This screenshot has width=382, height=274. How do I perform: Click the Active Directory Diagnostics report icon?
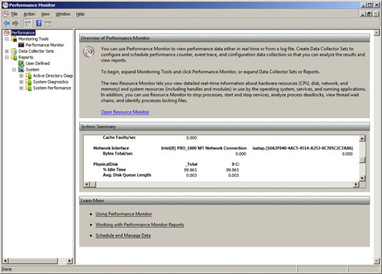point(29,76)
